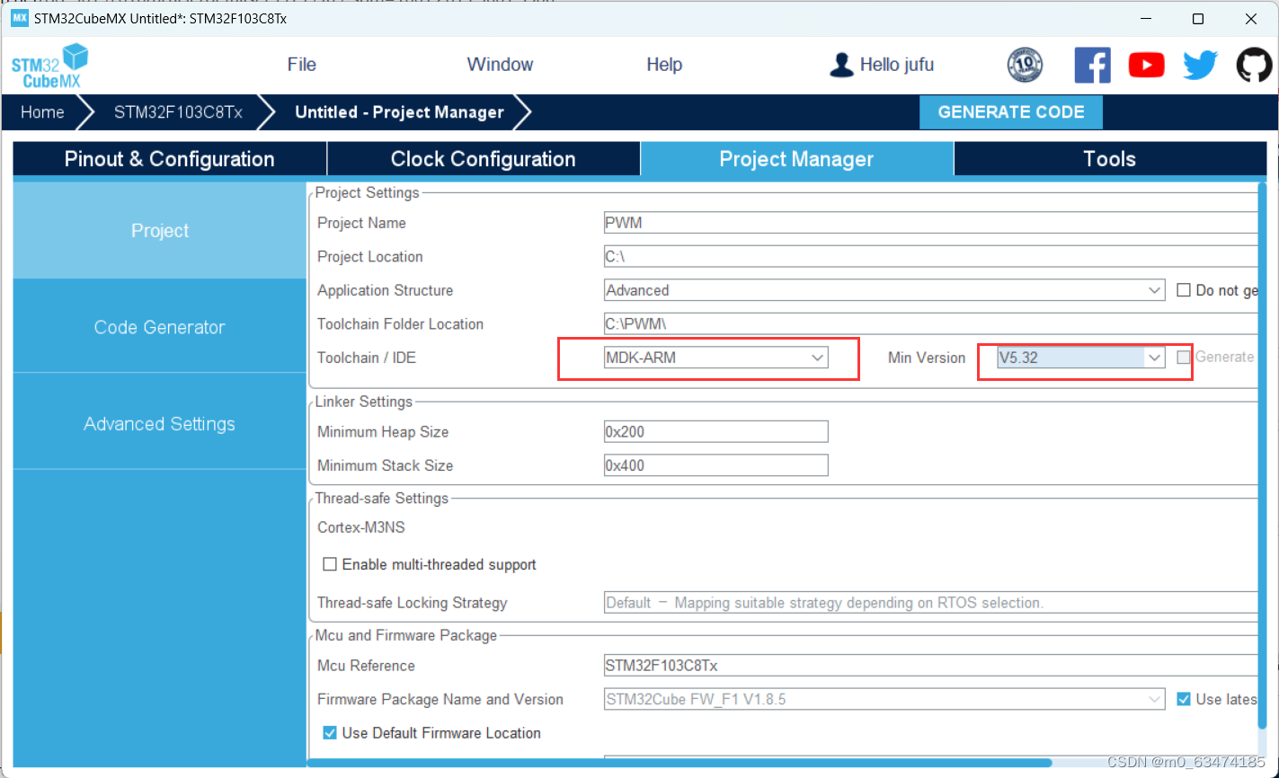Switch to the Tools tab

[x=1110, y=159]
